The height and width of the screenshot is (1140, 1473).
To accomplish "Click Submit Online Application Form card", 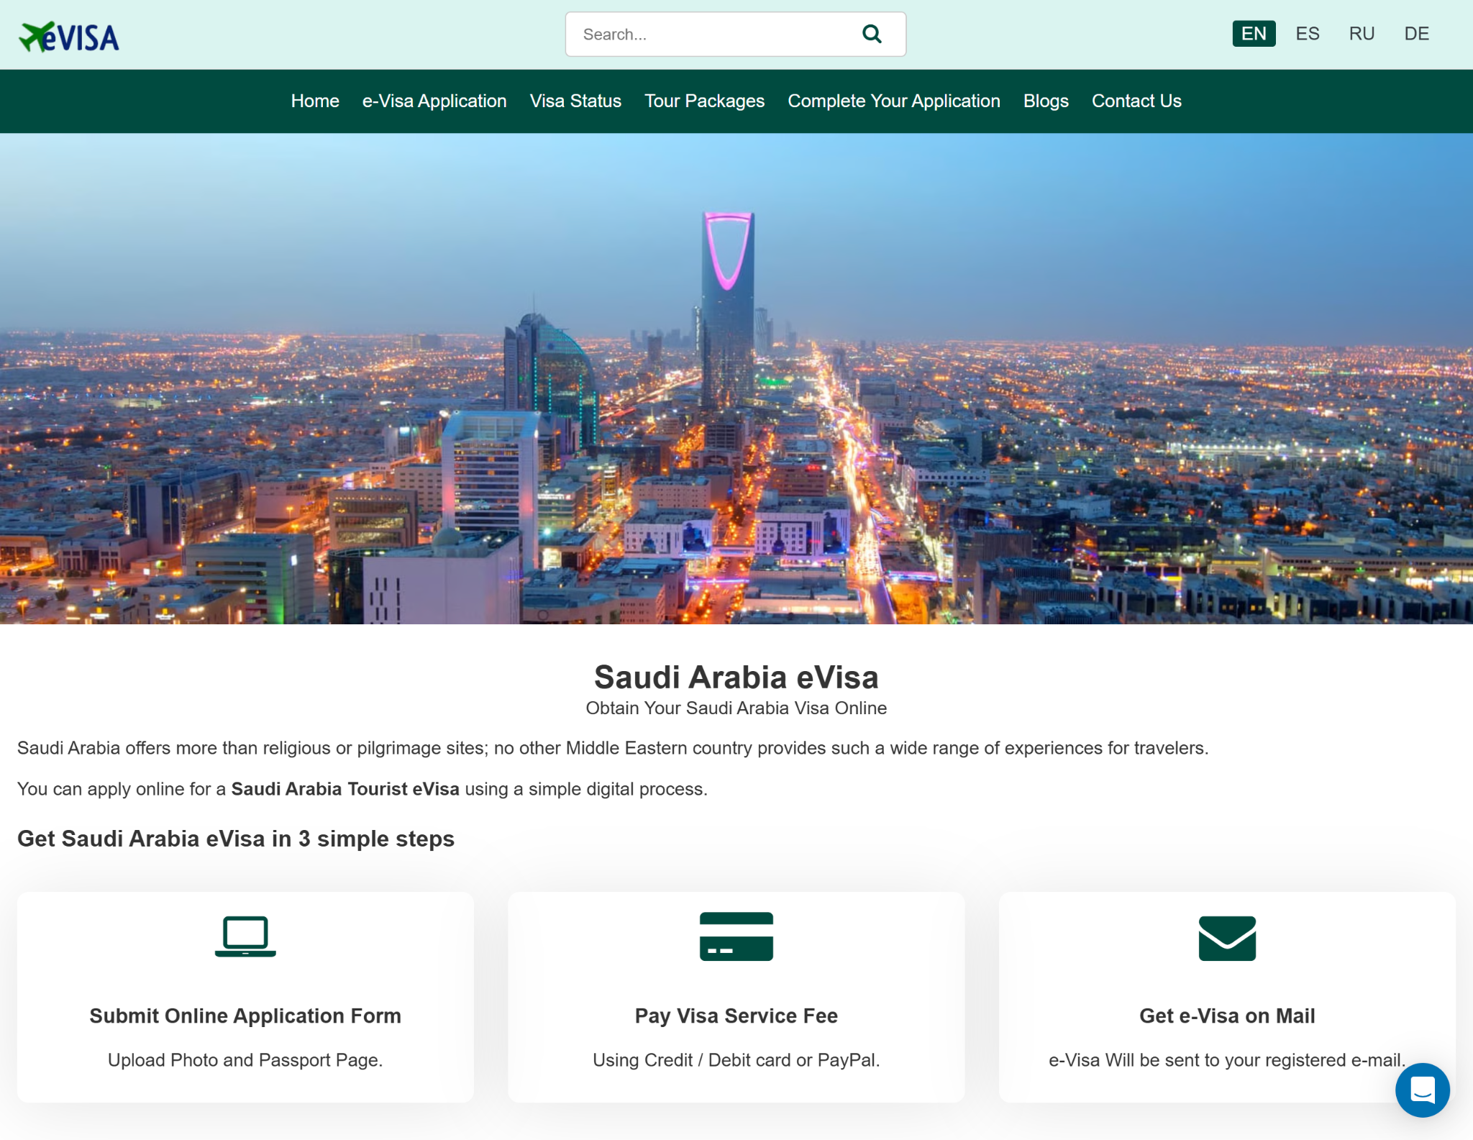I will 245,1015.
